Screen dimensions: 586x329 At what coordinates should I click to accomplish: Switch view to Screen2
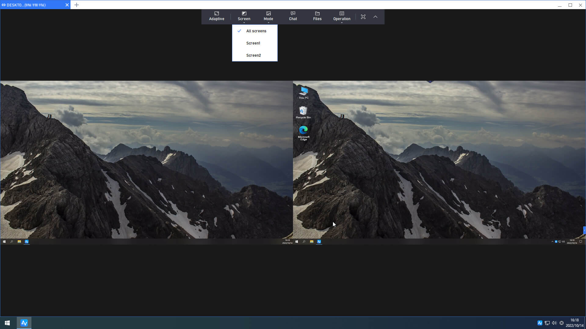(x=253, y=55)
